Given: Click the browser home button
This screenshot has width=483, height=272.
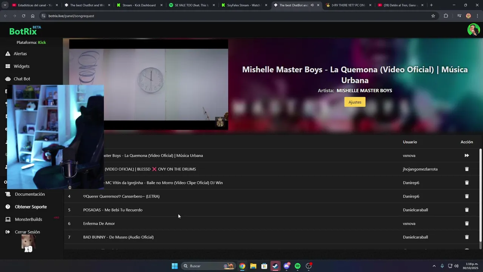Looking at the screenshot, I should [32, 16].
